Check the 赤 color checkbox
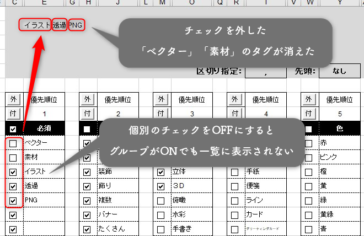364x236 pixels. pyautogui.click(x=308, y=143)
